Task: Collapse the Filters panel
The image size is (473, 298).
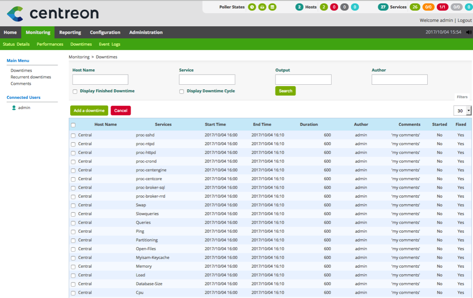Action: tap(462, 97)
